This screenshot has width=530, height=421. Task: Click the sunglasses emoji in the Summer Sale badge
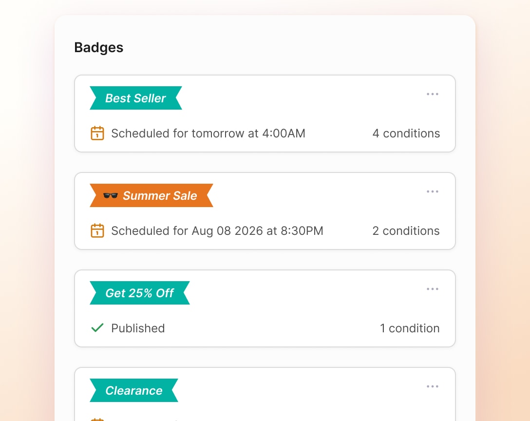(x=111, y=195)
